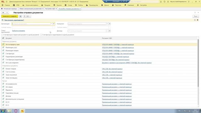The width and height of the screenshot is (201, 113).
Task: Switch to the Начальная страница tab
Action: pos(9,9)
